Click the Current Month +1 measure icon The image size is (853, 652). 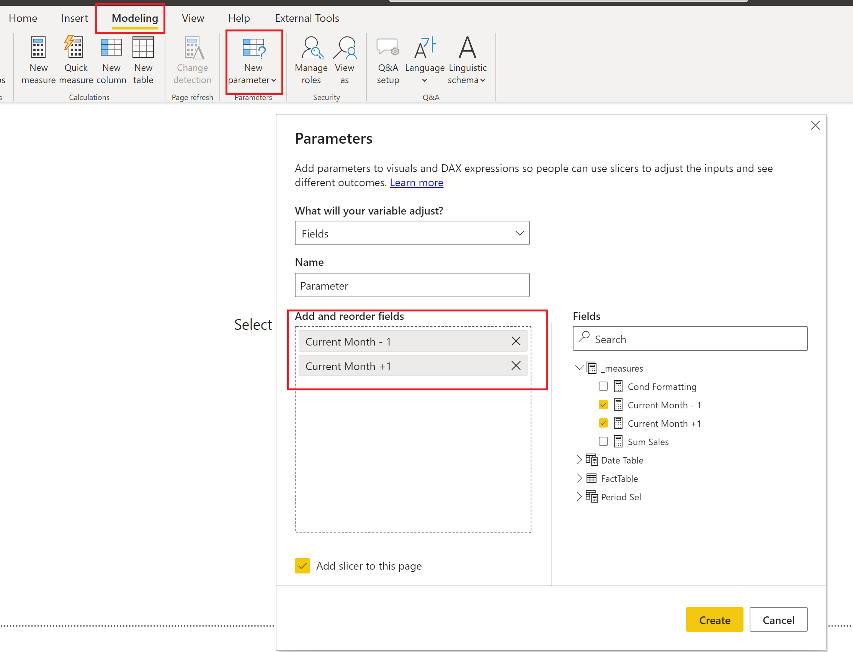tap(618, 423)
